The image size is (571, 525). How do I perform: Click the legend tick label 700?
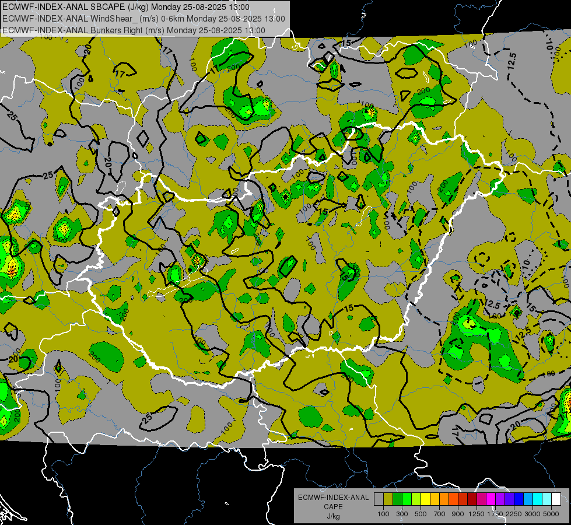(x=440, y=514)
